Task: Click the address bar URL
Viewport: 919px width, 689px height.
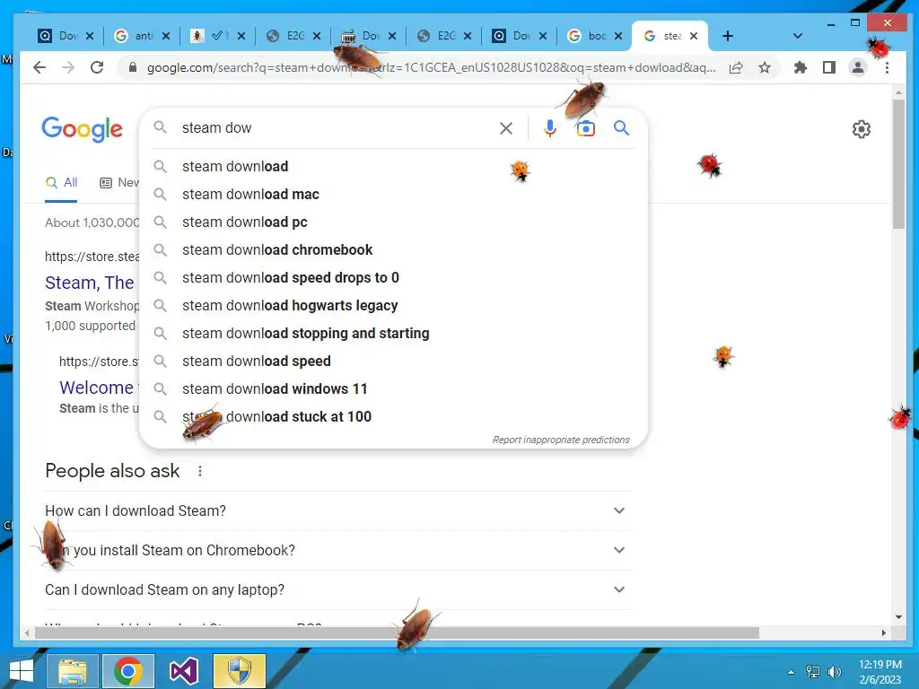Action: [431, 67]
